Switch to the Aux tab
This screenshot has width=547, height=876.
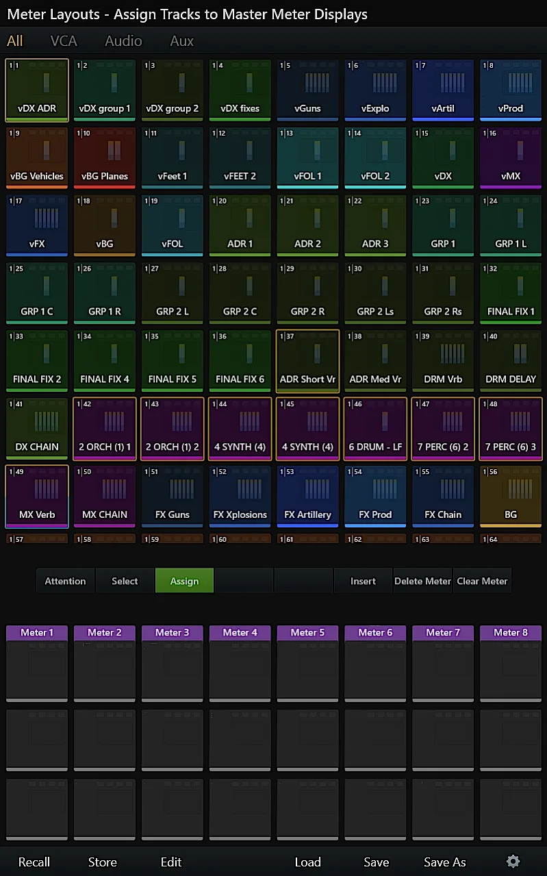pos(182,41)
